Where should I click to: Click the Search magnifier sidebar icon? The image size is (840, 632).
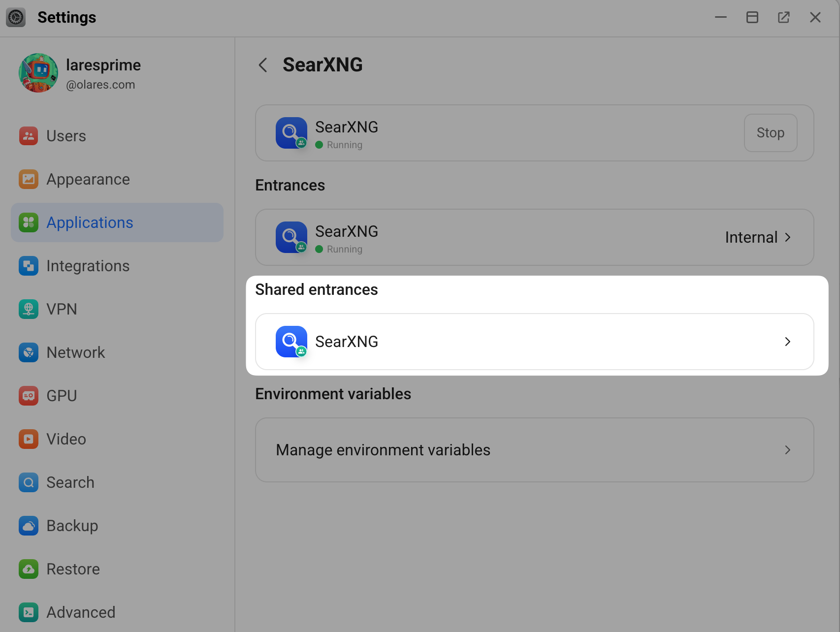pos(29,482)
